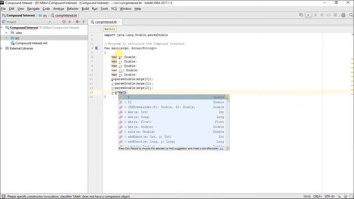Click the pi icon in completion popup footer
354x199 pixels.
point(227,149)
